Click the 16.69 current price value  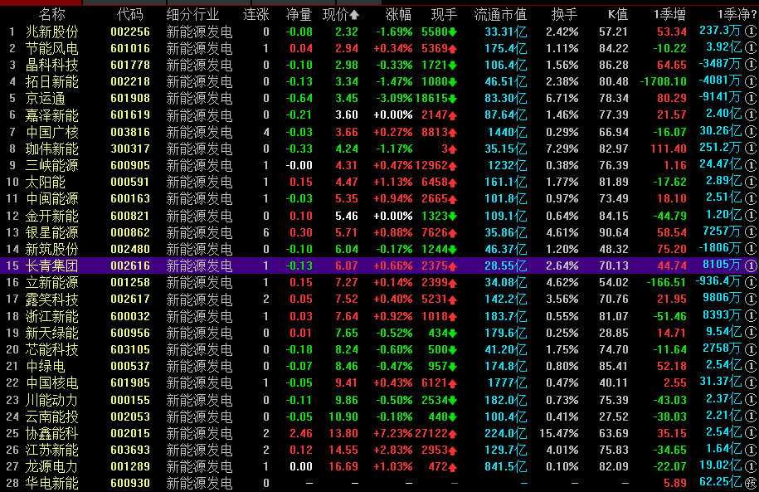(343, 467)
